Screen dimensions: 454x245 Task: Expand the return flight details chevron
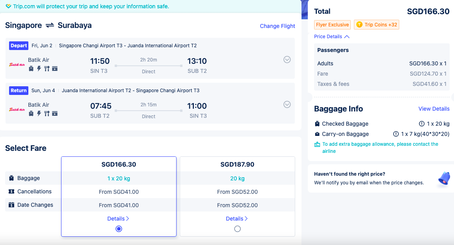click(287, 104)
